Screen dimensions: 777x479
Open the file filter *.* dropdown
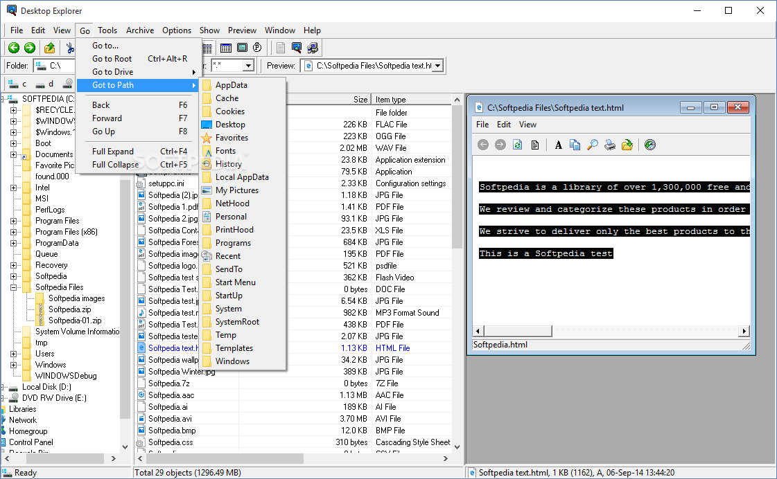pos(249,65)
